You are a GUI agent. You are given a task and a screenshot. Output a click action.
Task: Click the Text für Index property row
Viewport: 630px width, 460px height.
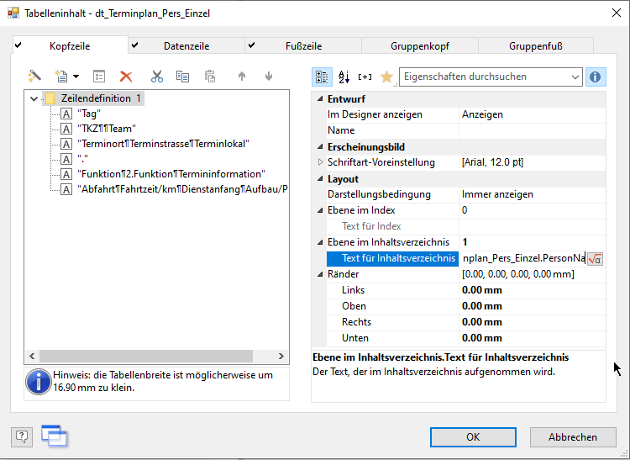[466, 226]
